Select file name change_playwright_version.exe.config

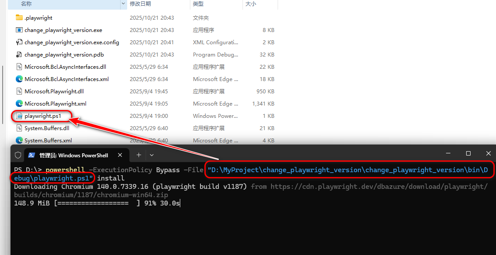tap(72, 42)
